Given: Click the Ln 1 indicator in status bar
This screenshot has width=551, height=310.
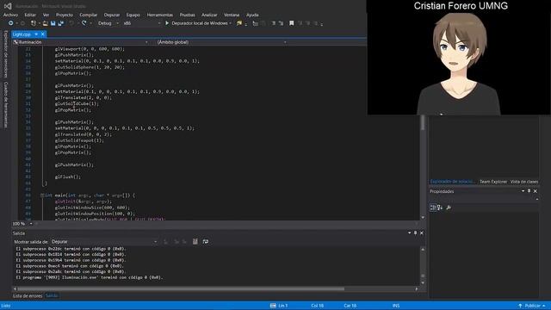Looking at the screenshot, I should pos(283,306).
